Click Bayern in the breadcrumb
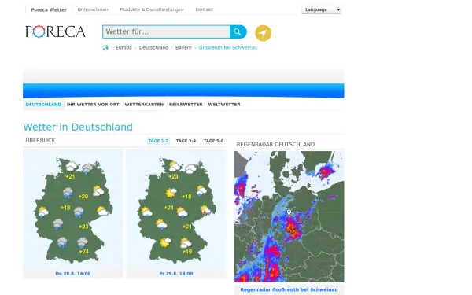Screen dimensions: 472x295 click(x=183, y=47)
